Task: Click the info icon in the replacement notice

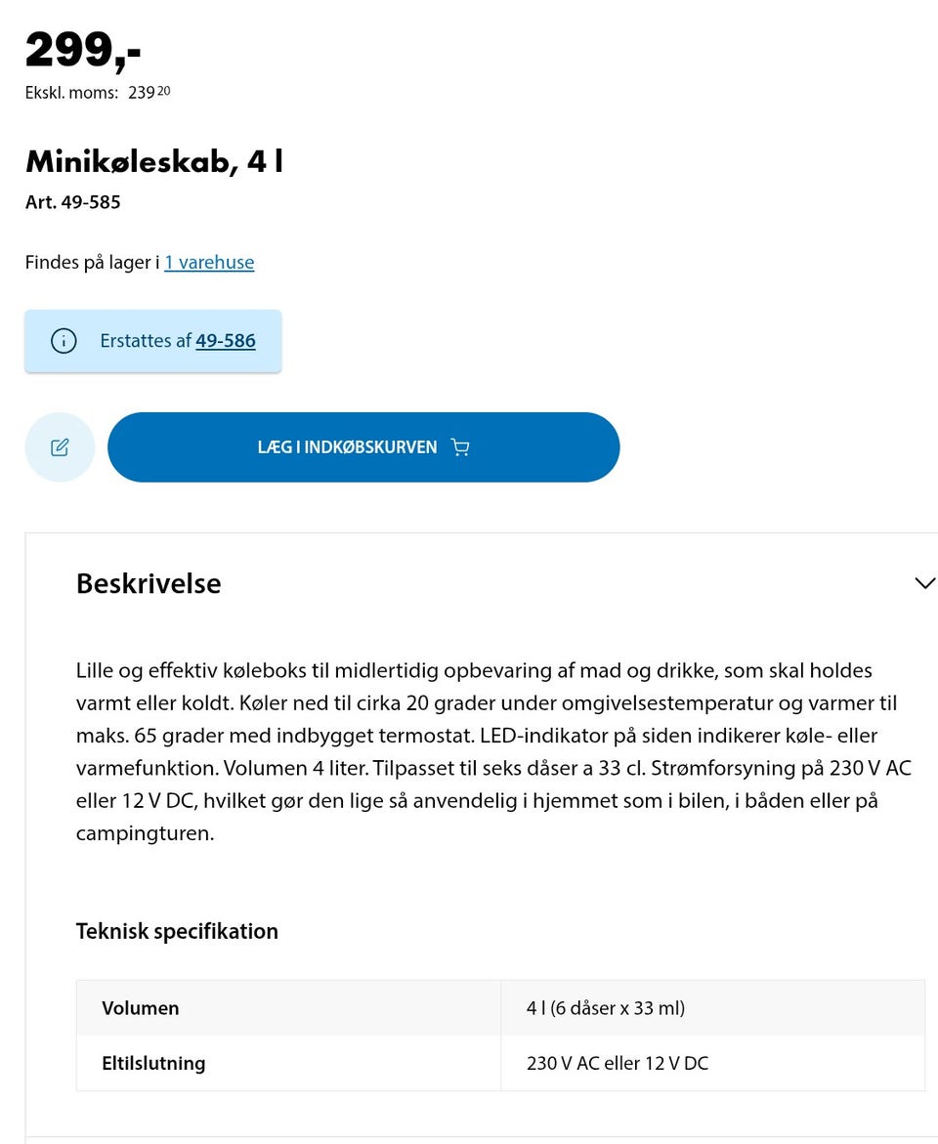Action: tap(63, 341)
